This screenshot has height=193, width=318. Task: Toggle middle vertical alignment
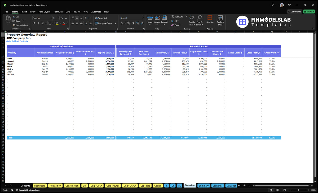77,18
